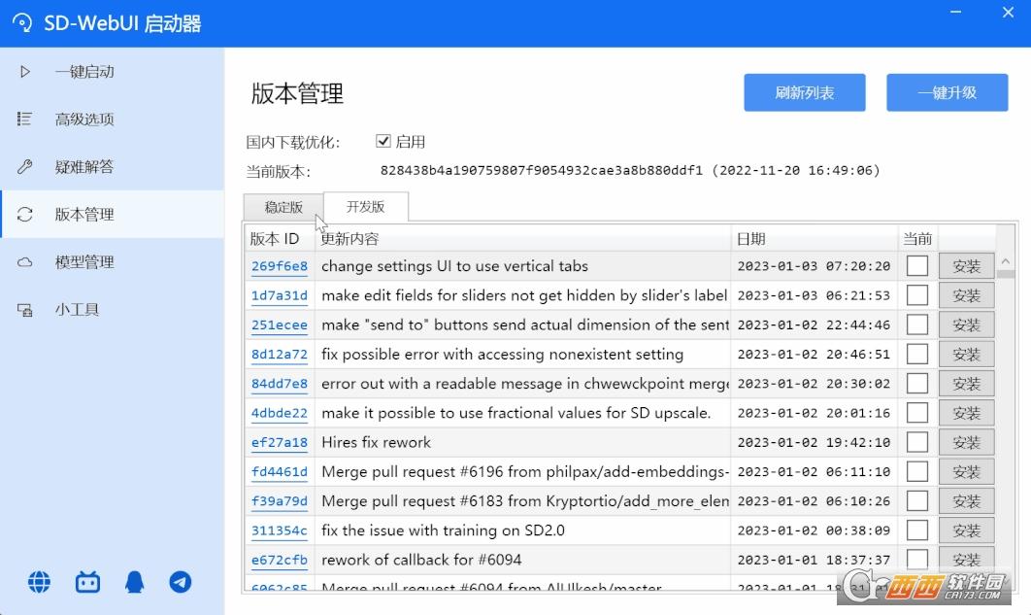
Task: Switch to the 开发版 tab
Action: pos(366,207)
